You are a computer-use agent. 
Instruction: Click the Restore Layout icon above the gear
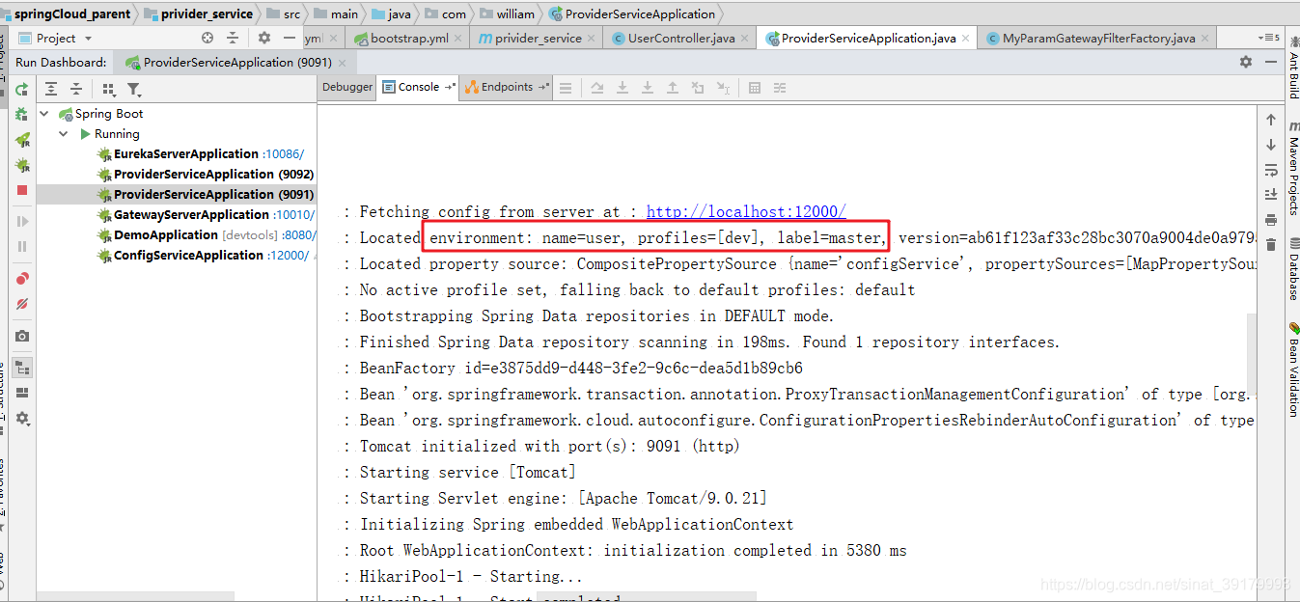coord(22,393)
